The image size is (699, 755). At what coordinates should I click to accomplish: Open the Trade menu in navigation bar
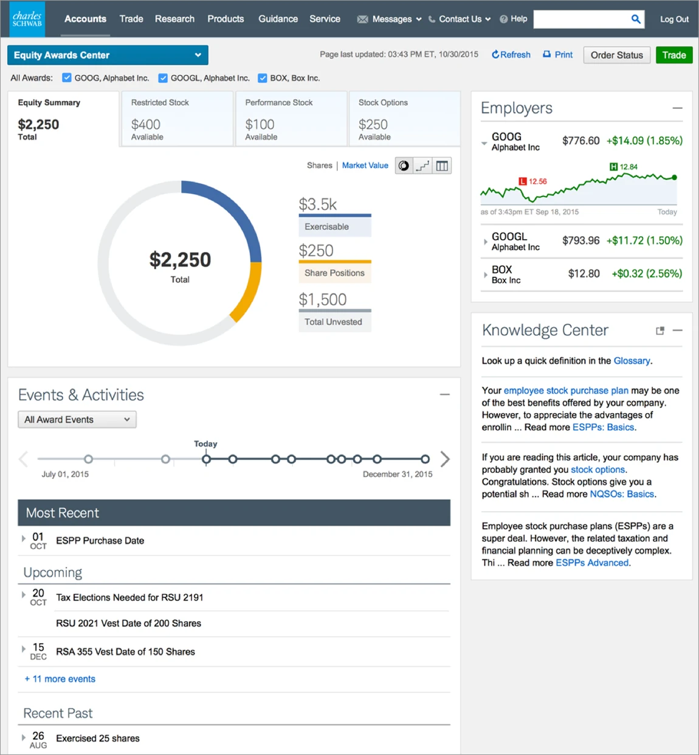[x=131, y=19]
